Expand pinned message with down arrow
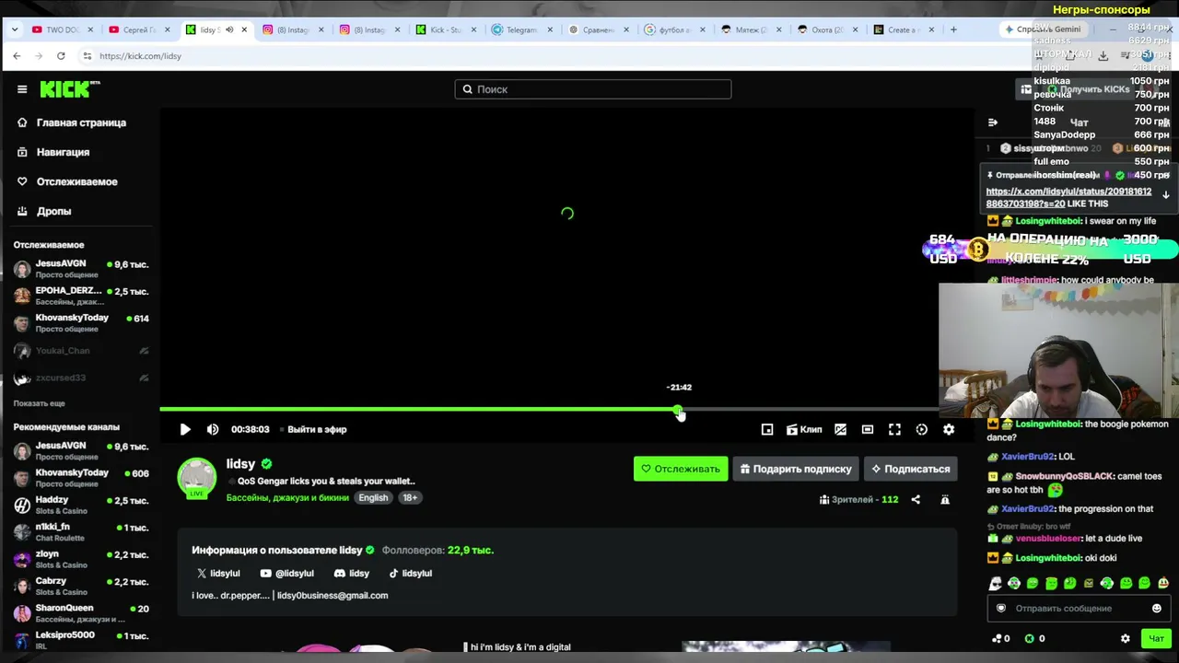This screenshot has width=1179, height=663. click(x=1165, y=195)
